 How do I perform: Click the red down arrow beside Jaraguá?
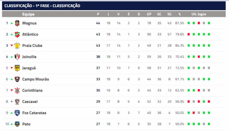[x=12, y=68]
